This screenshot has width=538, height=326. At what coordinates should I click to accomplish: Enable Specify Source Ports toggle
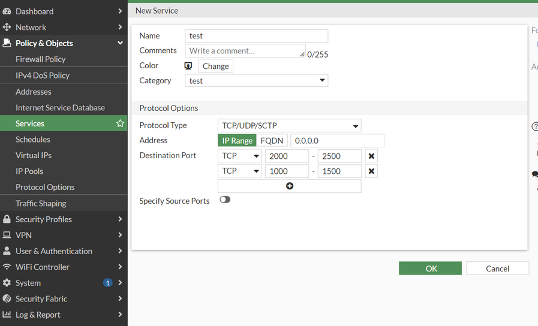225,200
